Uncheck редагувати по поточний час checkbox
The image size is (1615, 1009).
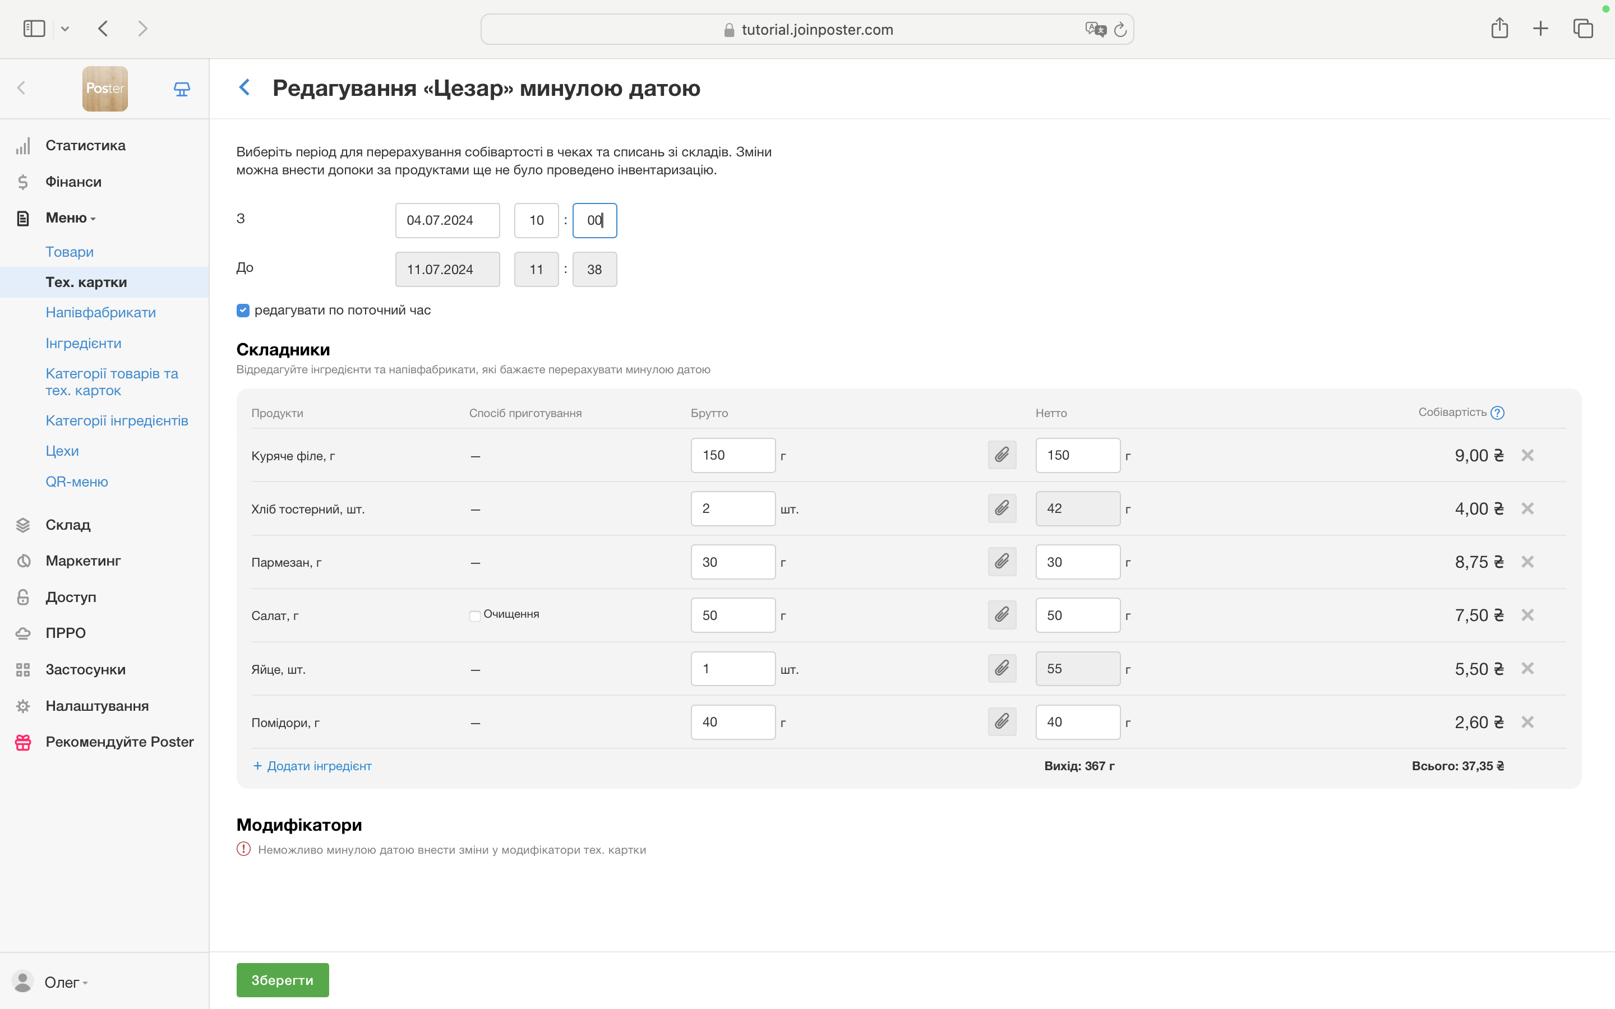click(243, 311)
